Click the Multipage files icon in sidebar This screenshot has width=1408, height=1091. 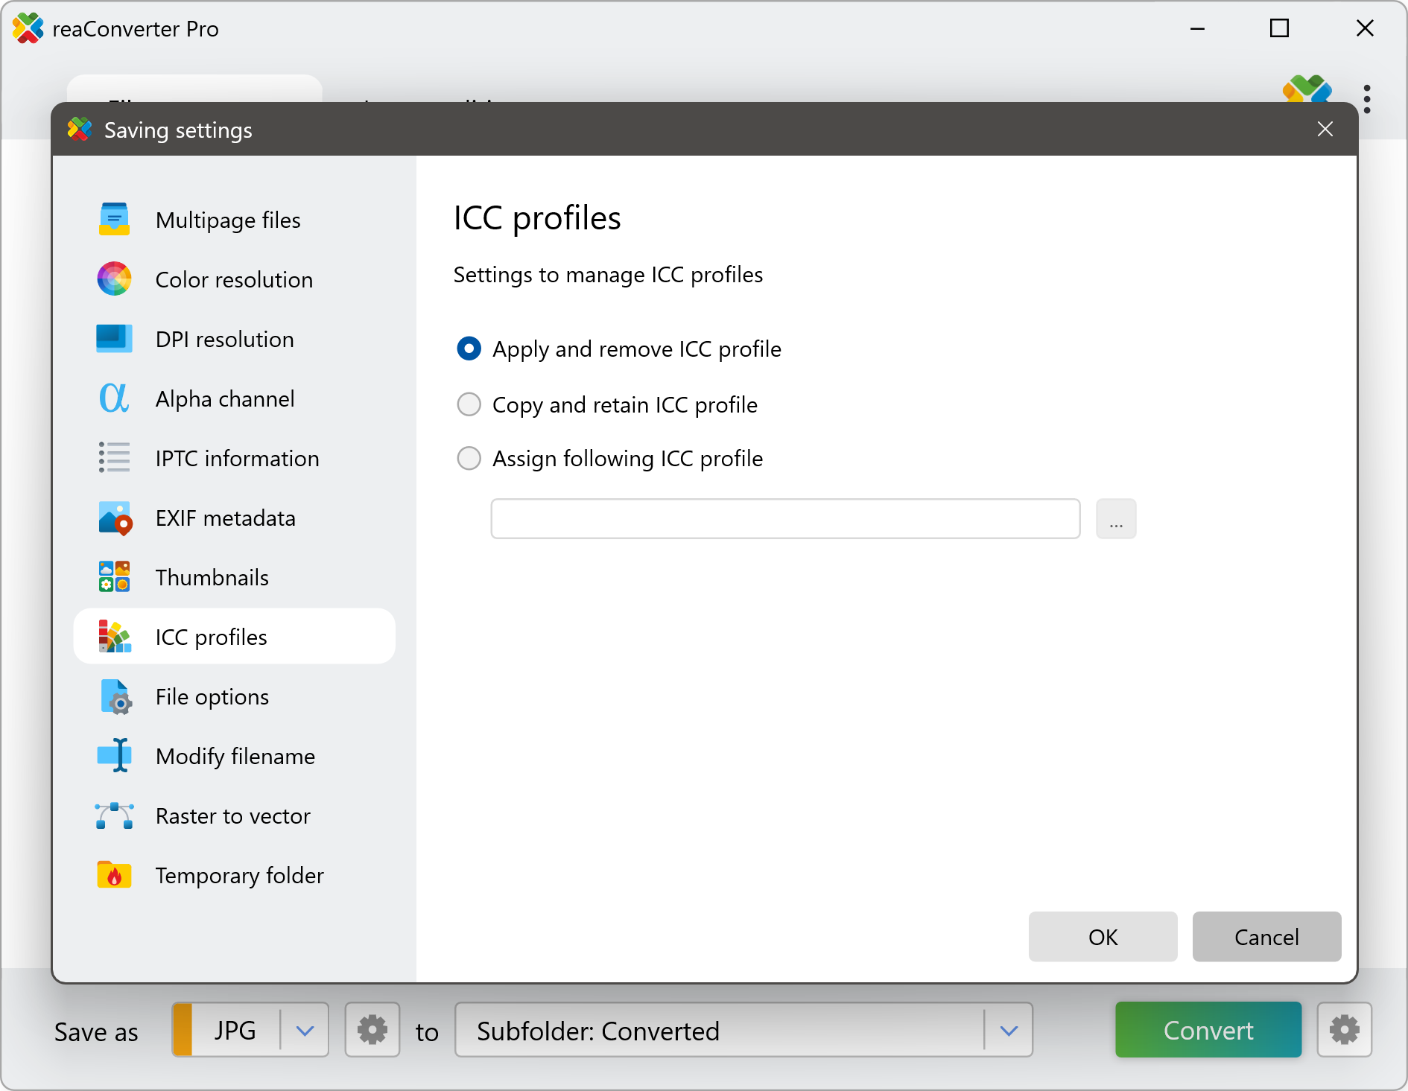pos(114,220)
